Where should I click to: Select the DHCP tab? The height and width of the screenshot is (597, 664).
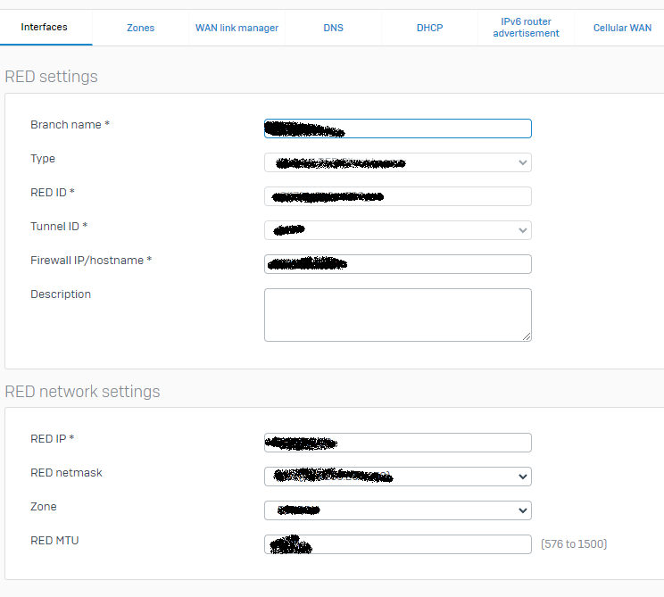429,28
